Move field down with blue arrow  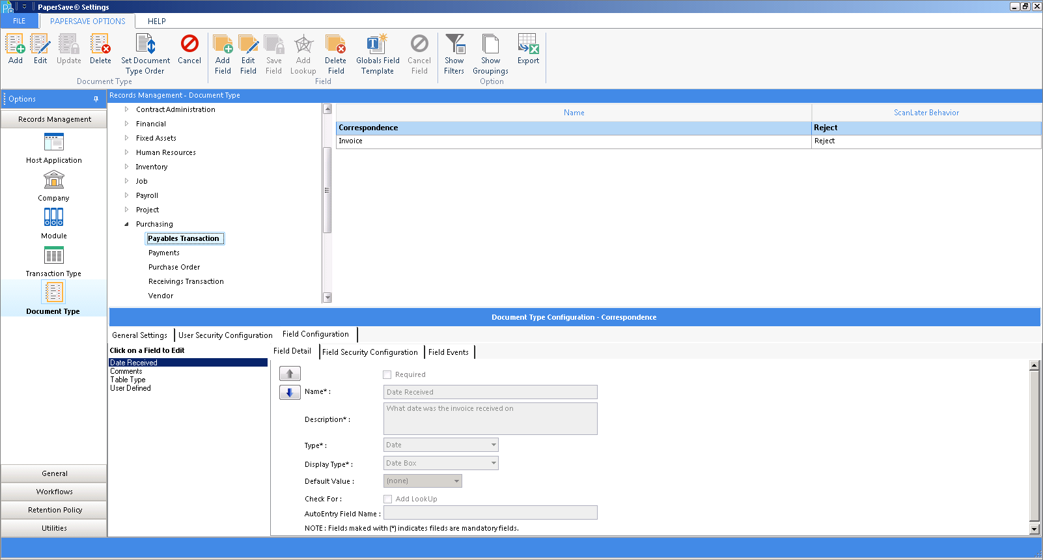point(290,393)
